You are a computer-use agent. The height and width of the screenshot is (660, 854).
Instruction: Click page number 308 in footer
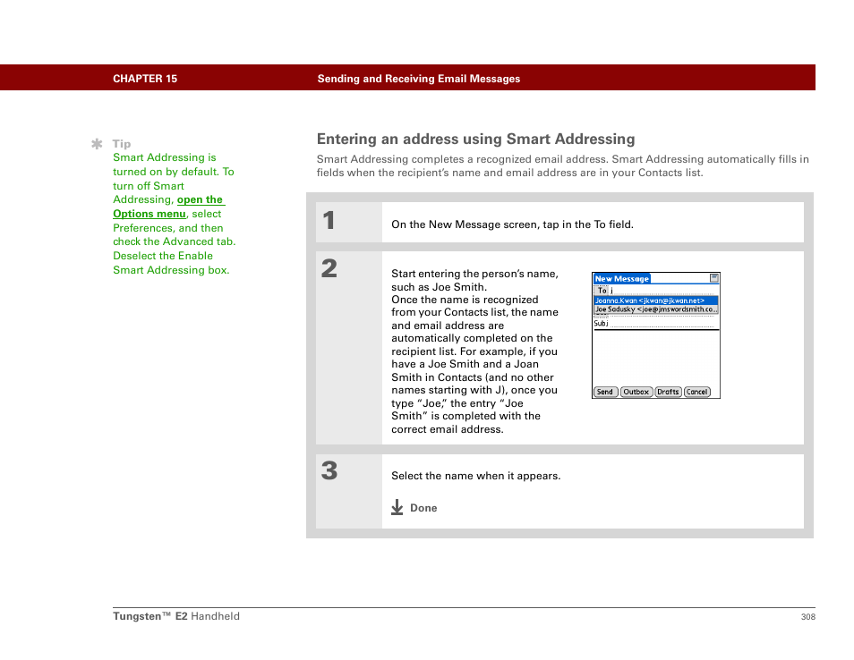807,616
